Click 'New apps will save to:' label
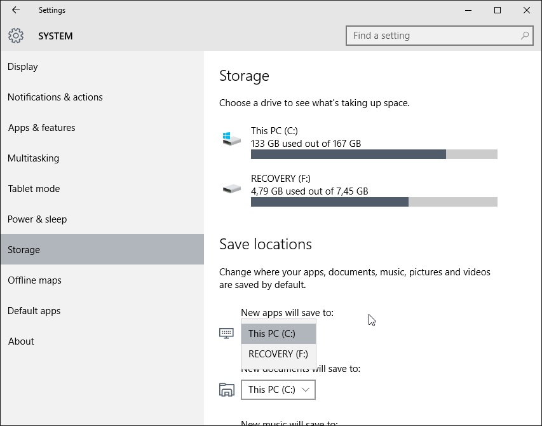This screenshot has height=426, width=542. pyautogui.click(x=287, y=313)
